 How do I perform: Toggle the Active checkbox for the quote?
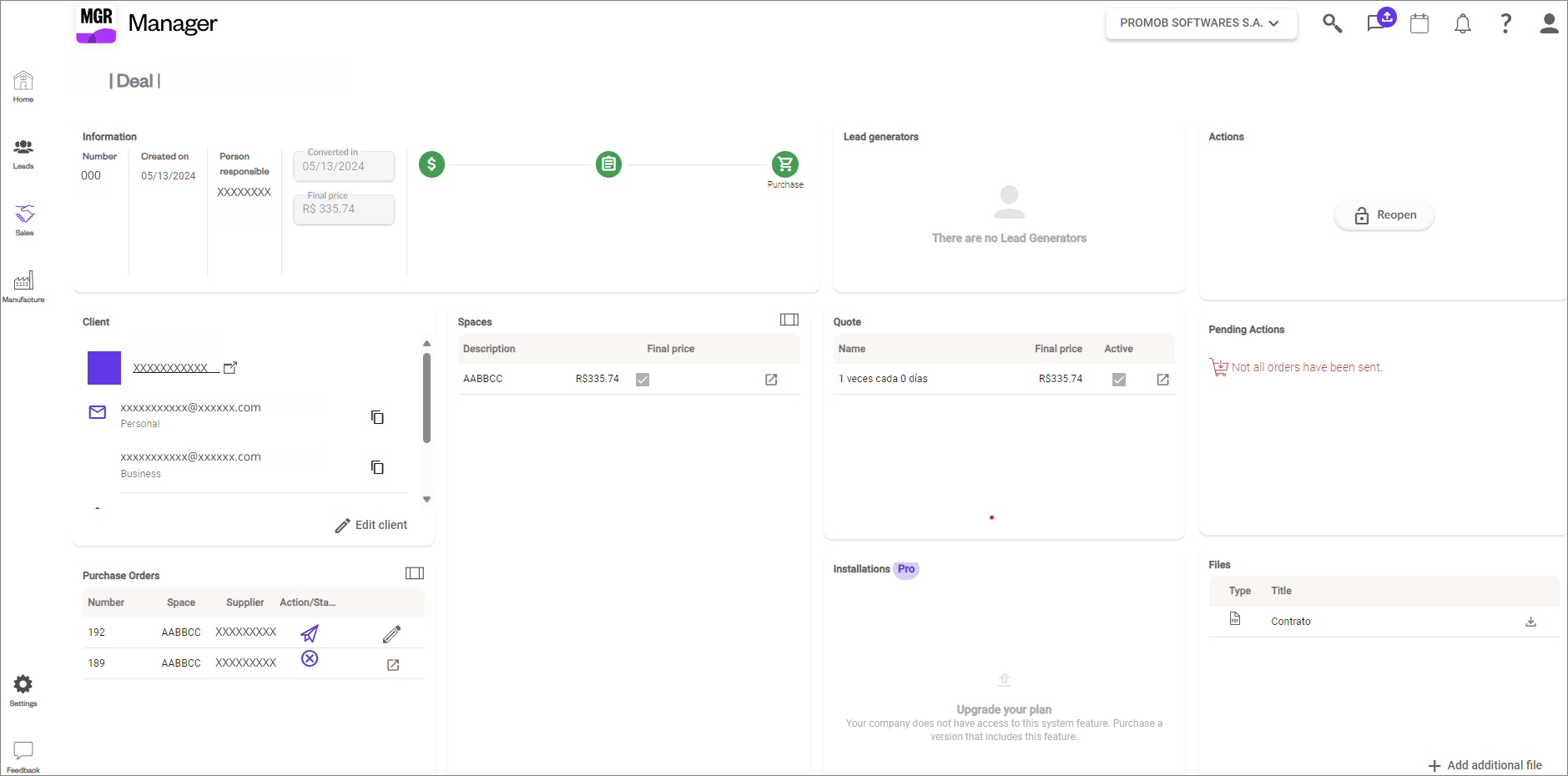1119,380
